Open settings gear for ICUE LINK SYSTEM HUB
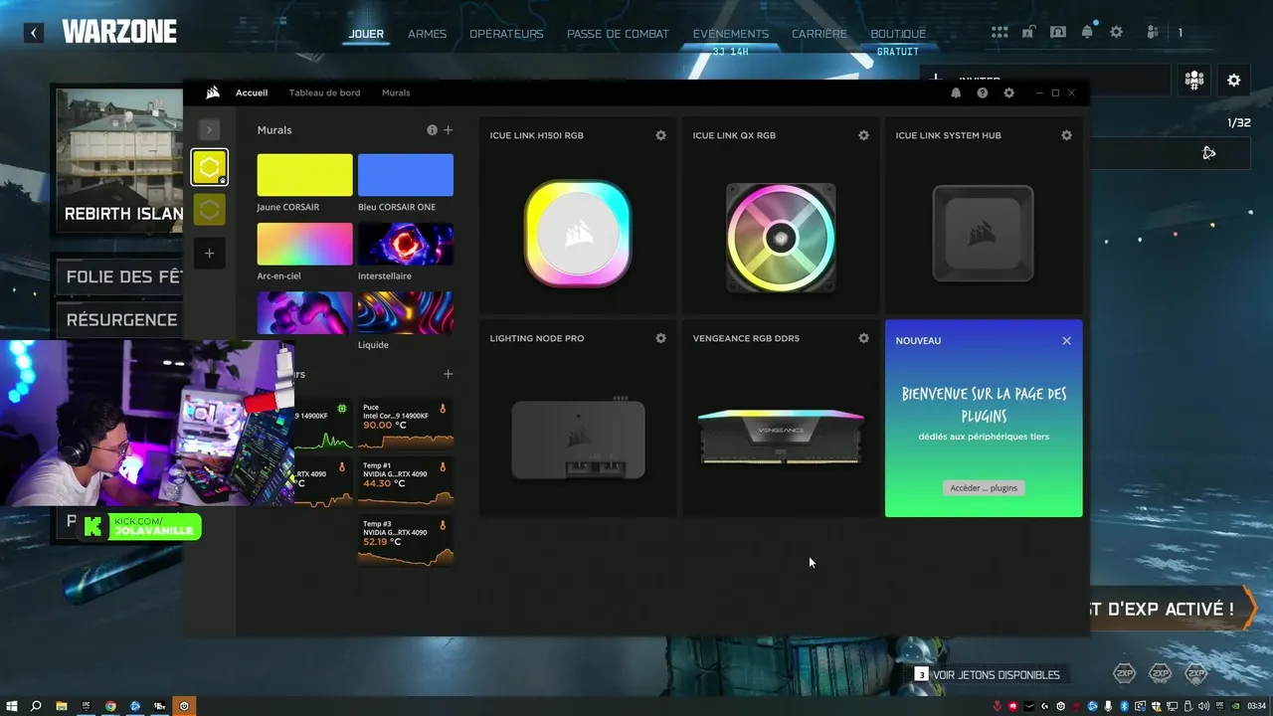 (1066, 135)
